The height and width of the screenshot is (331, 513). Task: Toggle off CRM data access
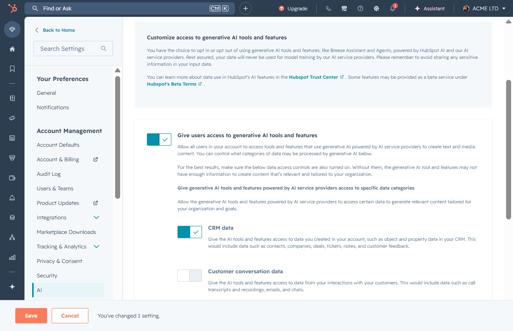tap(190, 232)
